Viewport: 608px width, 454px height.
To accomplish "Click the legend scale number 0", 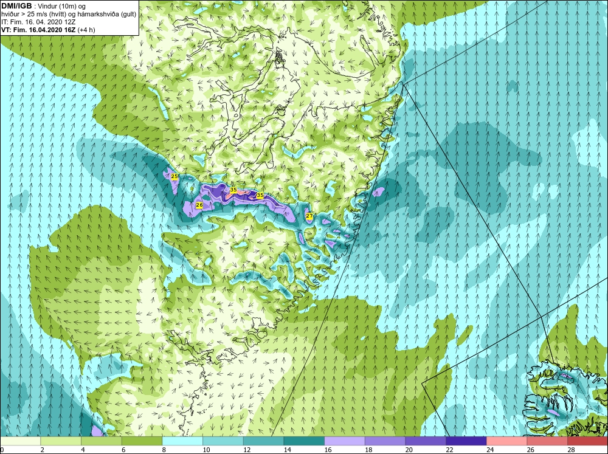I will [2, 450].
